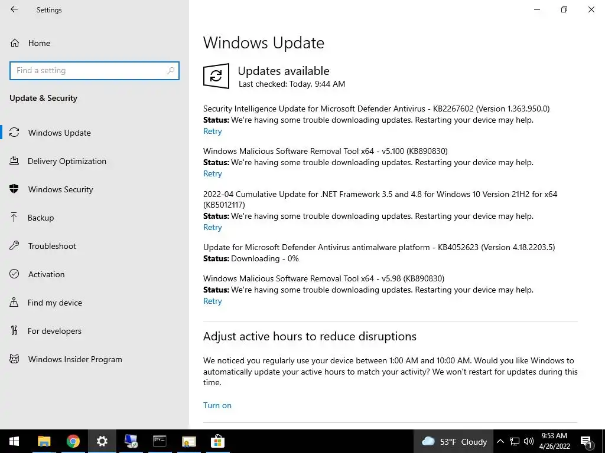Launch Google Chrome from taskbar
Screen dimensions: 605x453
tap(73, 441)
